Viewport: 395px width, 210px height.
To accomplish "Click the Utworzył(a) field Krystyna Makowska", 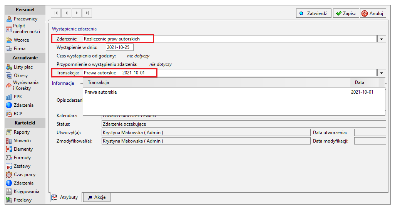I will click(206, 133).
